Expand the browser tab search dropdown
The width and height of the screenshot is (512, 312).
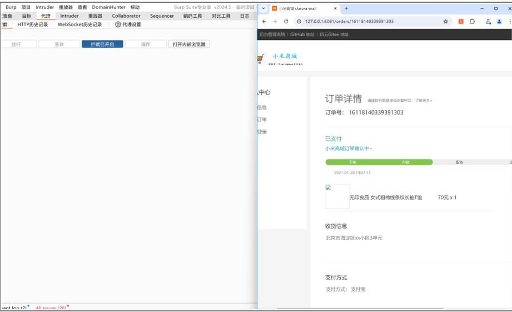click(265, 8)
